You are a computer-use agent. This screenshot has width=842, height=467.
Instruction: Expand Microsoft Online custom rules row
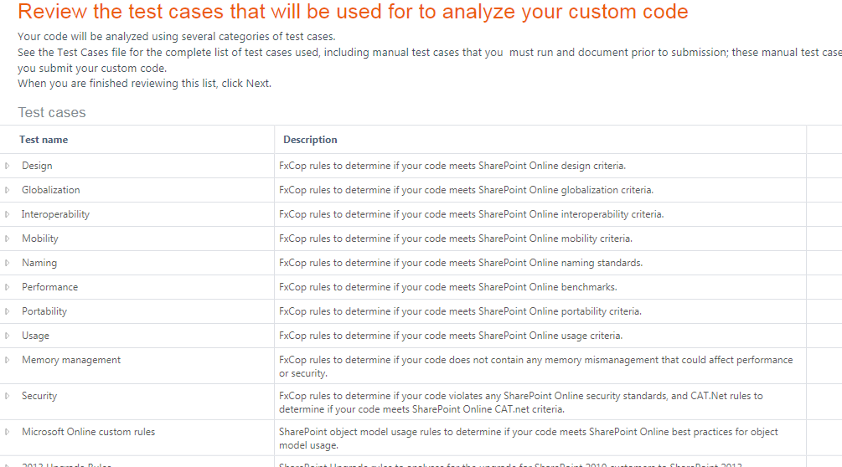[x=8, y=432]
